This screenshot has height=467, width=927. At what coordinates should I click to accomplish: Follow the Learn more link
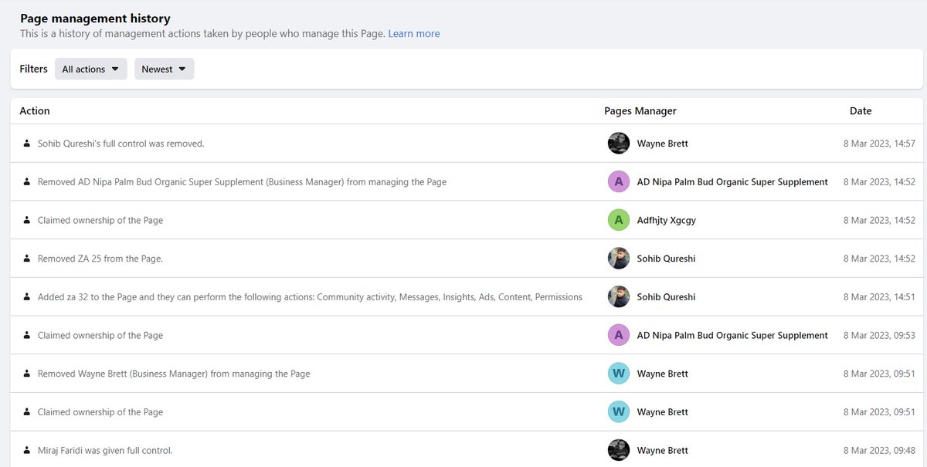414,34
